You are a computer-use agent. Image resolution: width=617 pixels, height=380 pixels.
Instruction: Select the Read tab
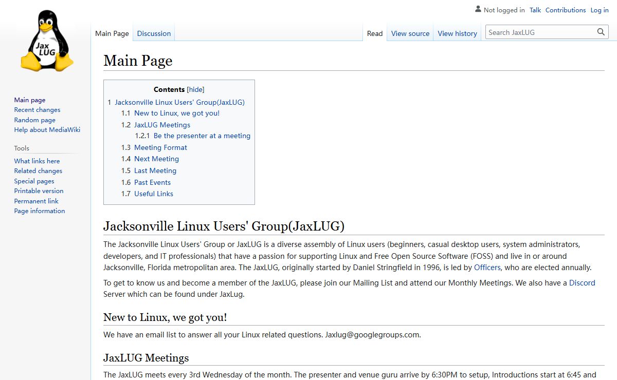[x=375, y=33]
